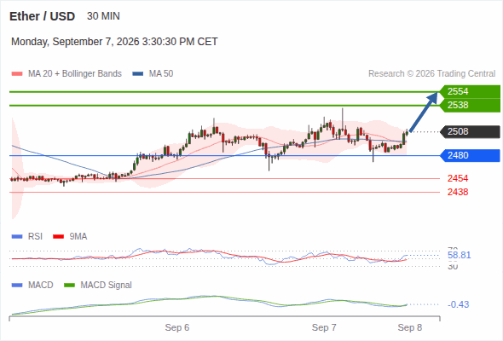This screenshot has height=341, width=503.
Task: Click the Sep 8 date axis label
Action: (x=410, y=327)
